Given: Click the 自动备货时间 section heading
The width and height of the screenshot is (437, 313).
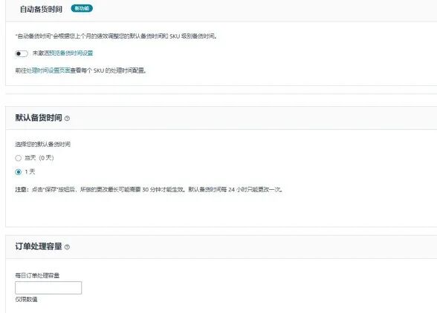Looking at the screenshot, I should pos(41,9).
